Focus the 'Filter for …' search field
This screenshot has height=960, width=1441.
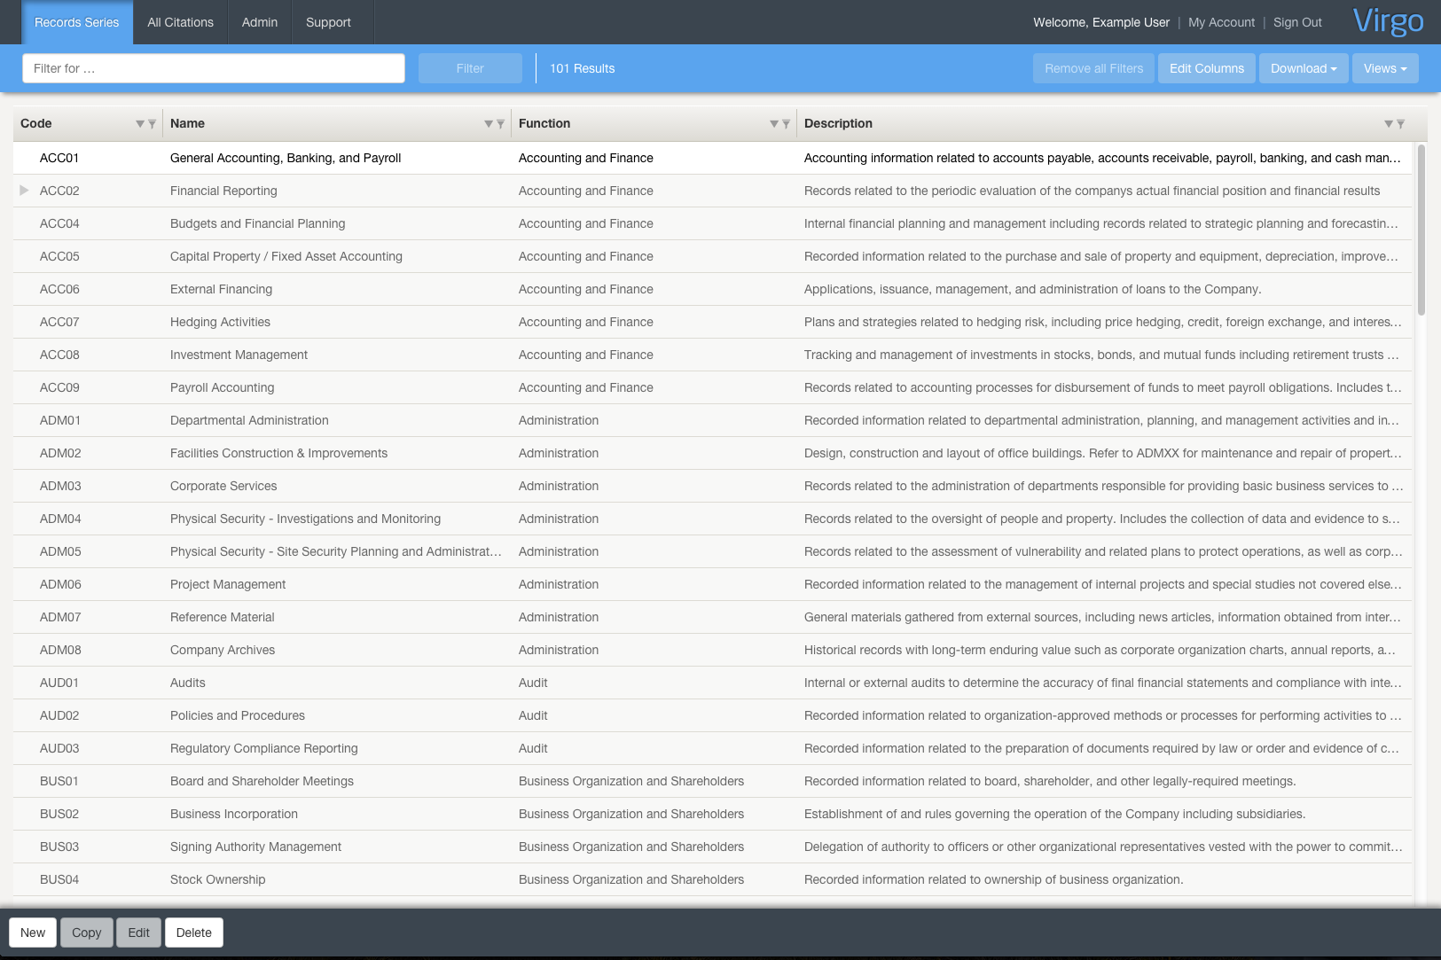tap(213, 68)
